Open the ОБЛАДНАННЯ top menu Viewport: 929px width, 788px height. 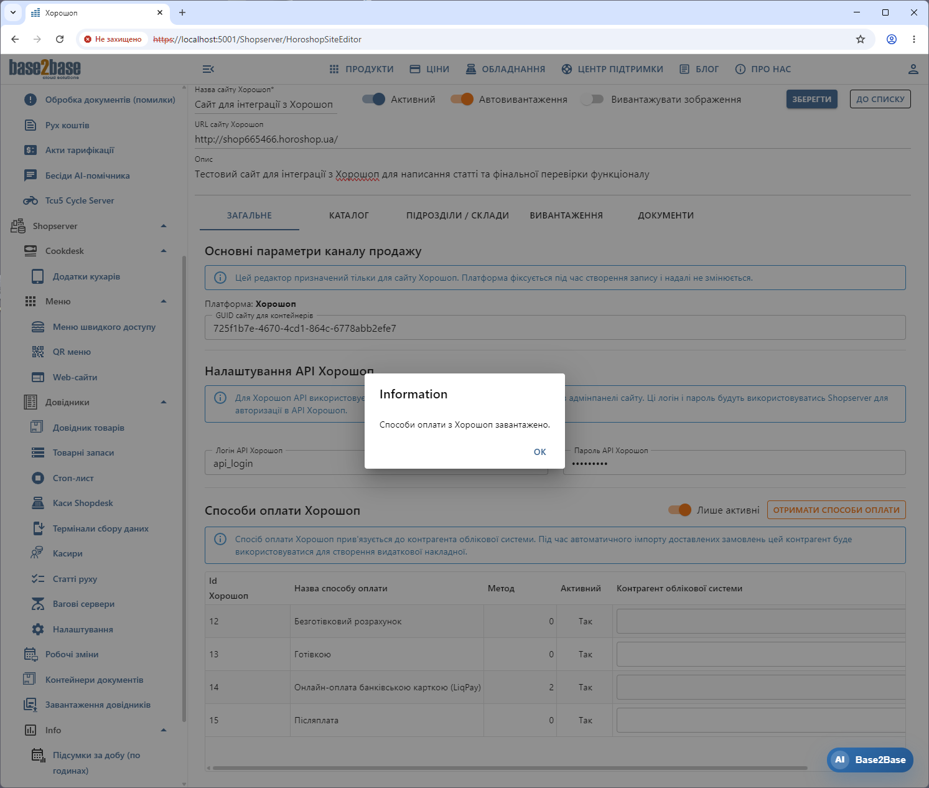[x=505, y=69]
